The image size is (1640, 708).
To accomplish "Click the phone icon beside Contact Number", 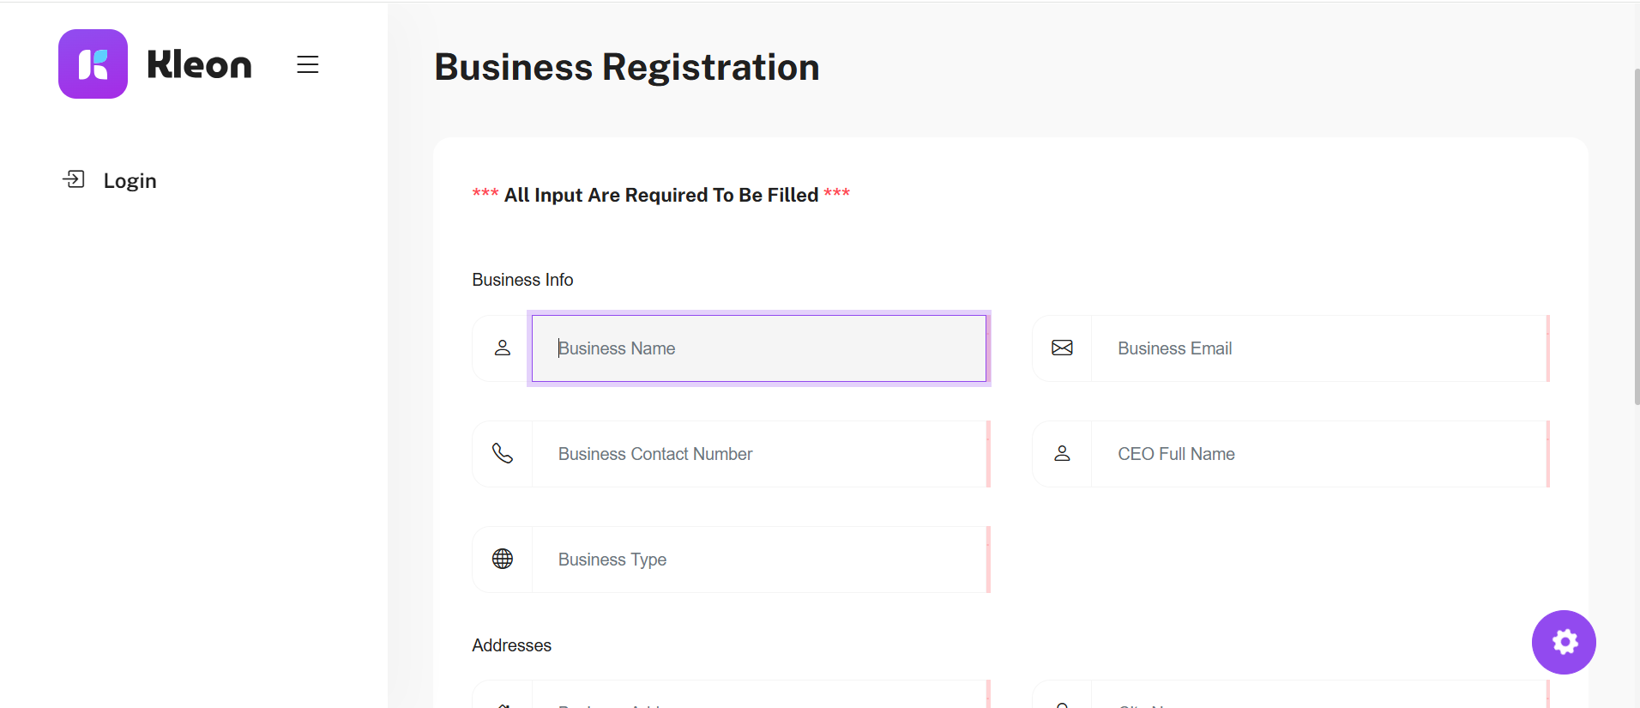I will point(503,454).
